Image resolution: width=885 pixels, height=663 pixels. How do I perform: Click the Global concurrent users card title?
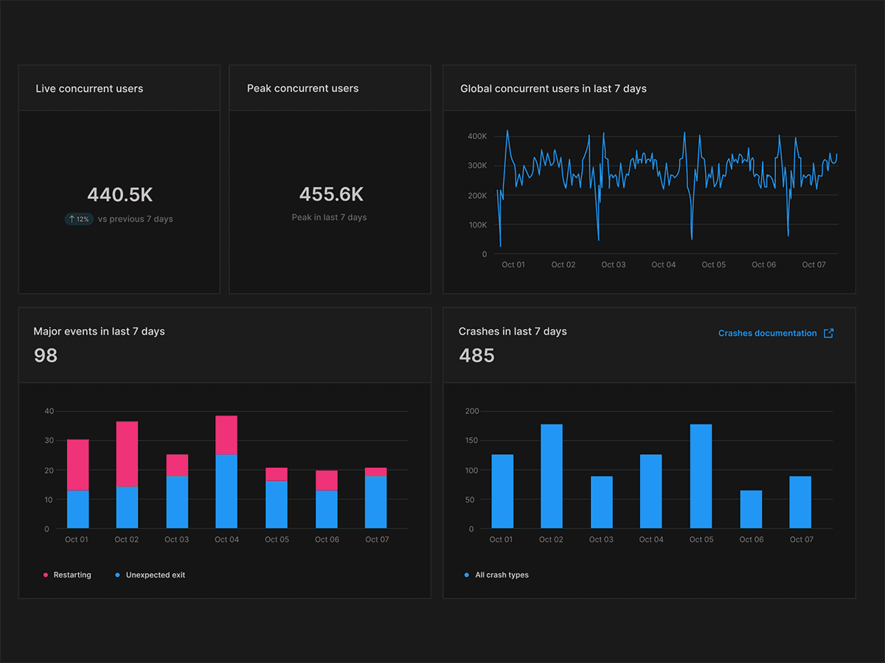pos(553,88)
